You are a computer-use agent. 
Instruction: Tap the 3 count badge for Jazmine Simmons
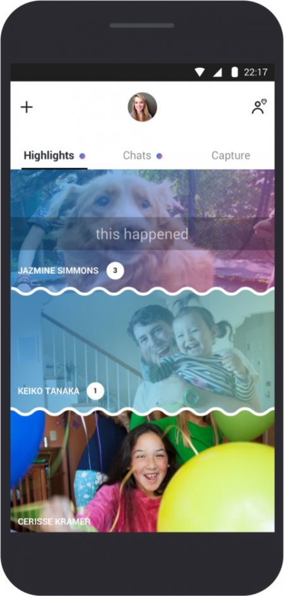(x=115, y=271)
